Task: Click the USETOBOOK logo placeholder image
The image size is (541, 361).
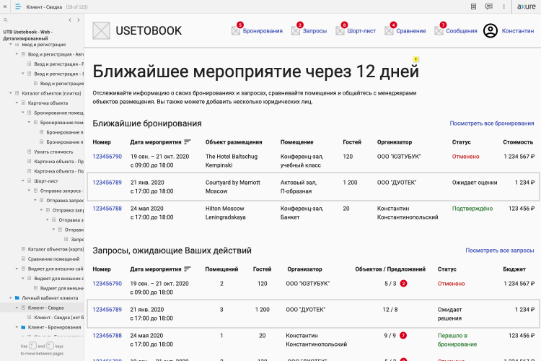Action: [101, 31]
